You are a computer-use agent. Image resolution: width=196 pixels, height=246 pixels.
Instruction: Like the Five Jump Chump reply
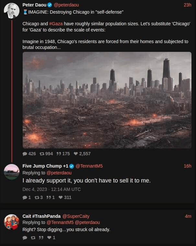click(x=60, y=197)
